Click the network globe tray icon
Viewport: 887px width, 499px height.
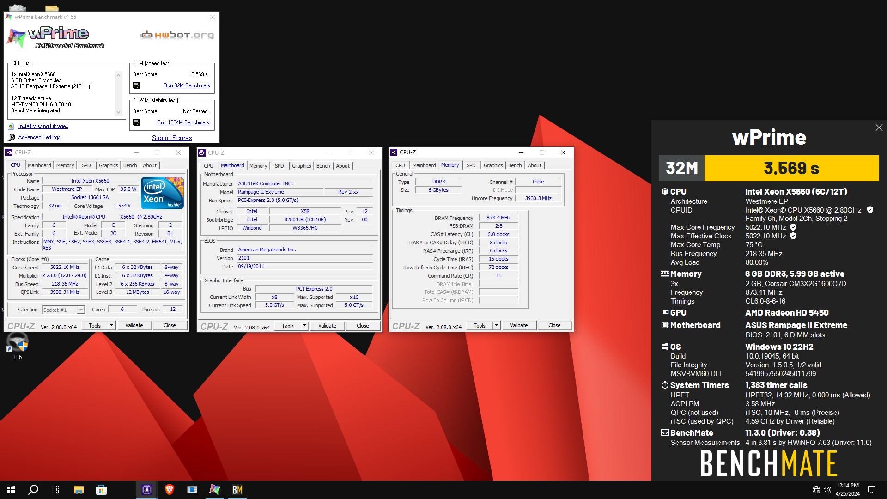(816, 490)
